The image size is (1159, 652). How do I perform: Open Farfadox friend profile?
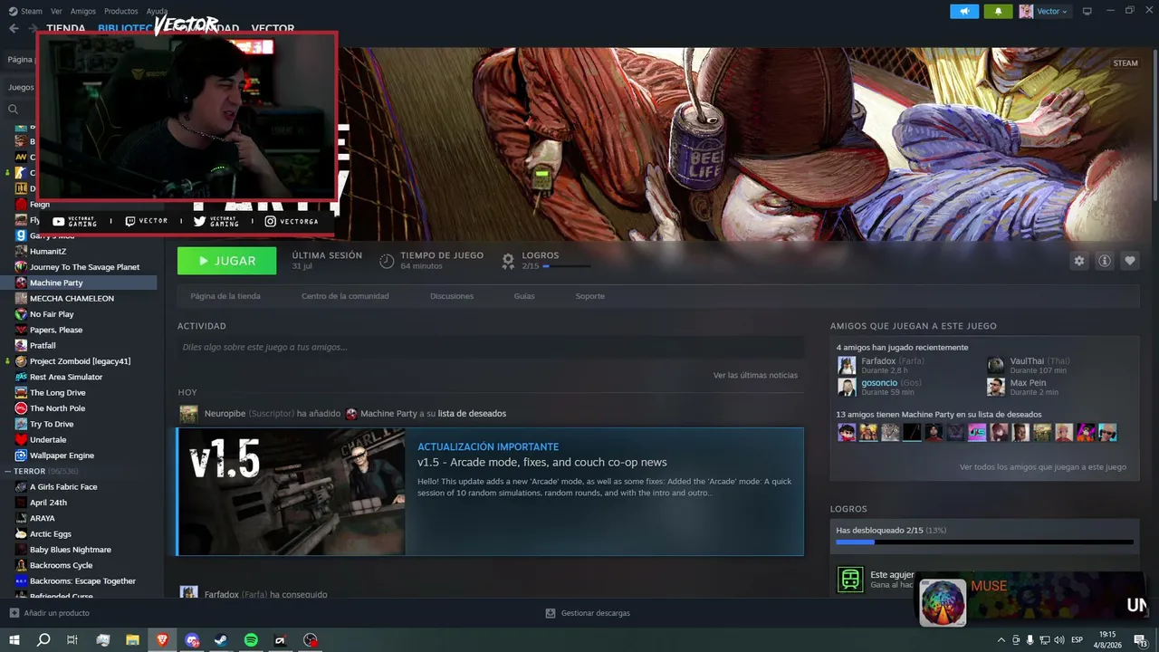(x=879, y=361)
